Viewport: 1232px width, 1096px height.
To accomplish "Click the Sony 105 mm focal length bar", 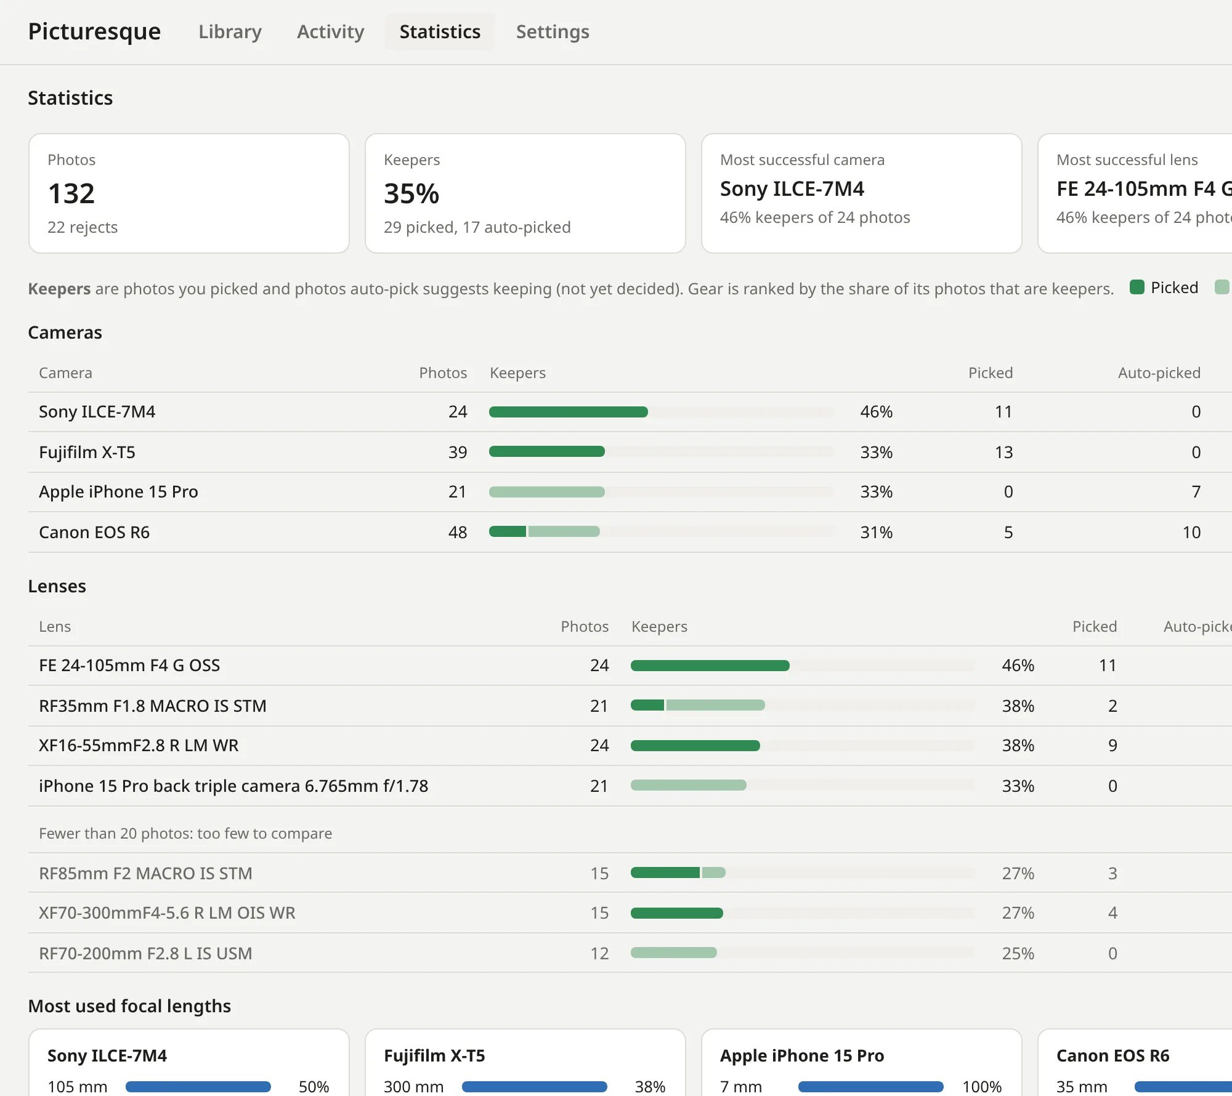I will pos(198,1087).
